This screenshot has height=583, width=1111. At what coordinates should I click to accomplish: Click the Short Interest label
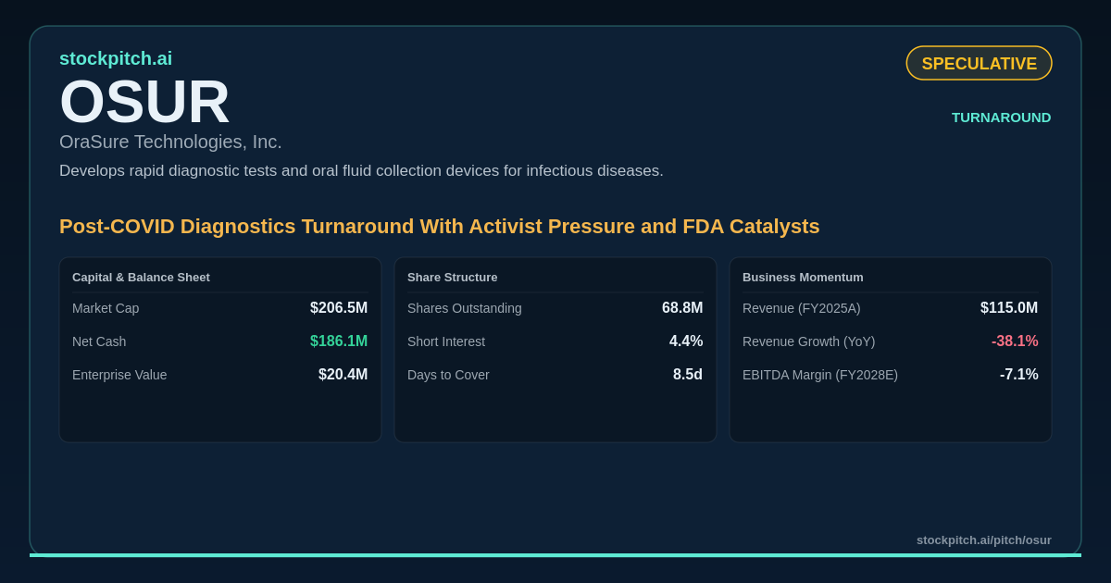click(446, 341)
